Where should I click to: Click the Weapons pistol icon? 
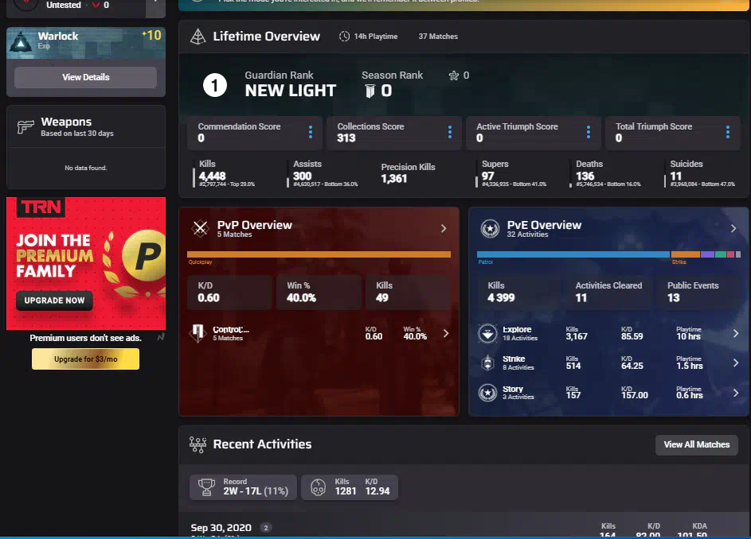pos(26,126)
